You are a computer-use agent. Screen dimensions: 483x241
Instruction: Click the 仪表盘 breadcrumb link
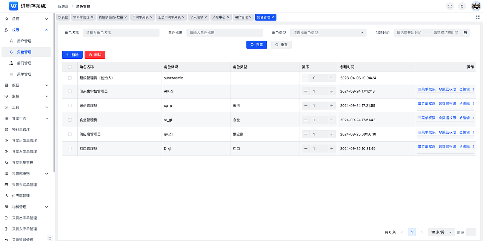63,6
